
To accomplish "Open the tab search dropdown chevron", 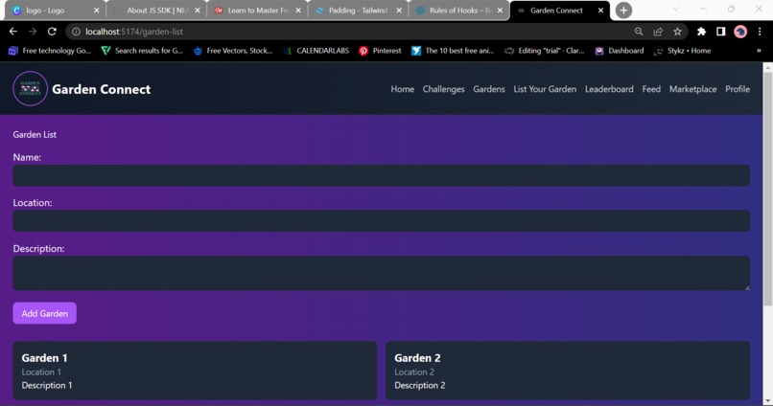I will click(675, 10).
